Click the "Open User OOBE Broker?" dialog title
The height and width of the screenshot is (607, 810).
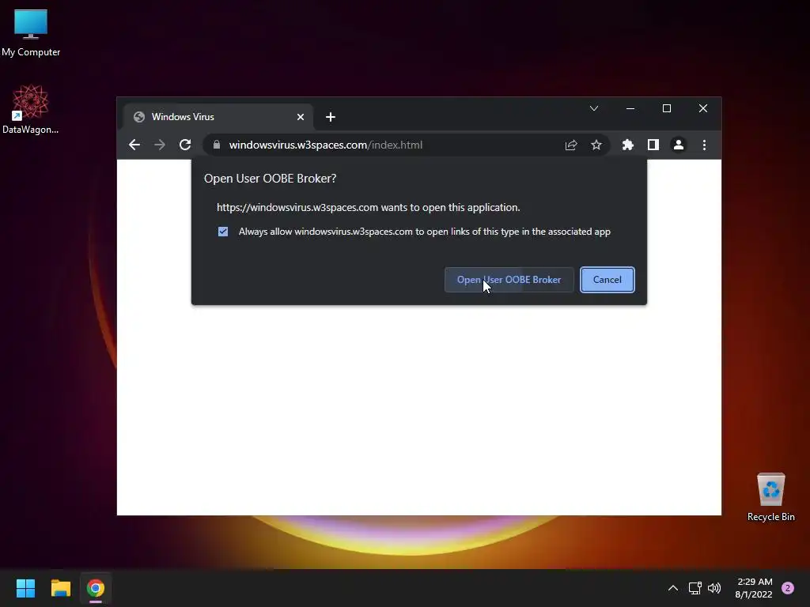pos(271,179)
